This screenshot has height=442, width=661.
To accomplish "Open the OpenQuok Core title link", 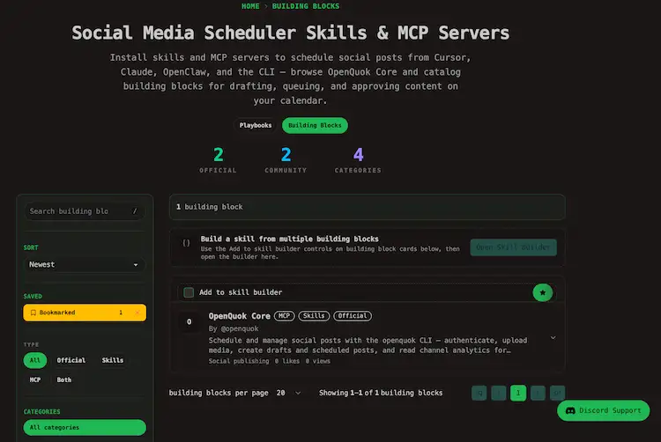I will (240, 316).
